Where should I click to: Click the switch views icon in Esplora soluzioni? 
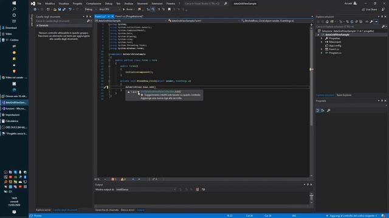coord(332,22)
